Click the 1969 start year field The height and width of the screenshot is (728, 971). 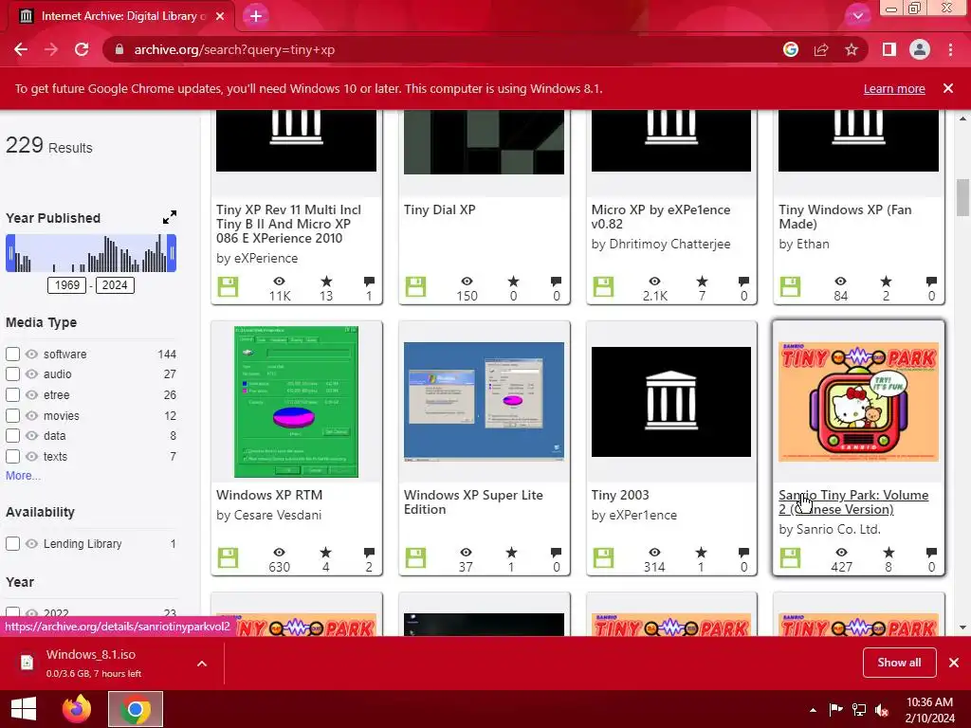tap(67, 284)
